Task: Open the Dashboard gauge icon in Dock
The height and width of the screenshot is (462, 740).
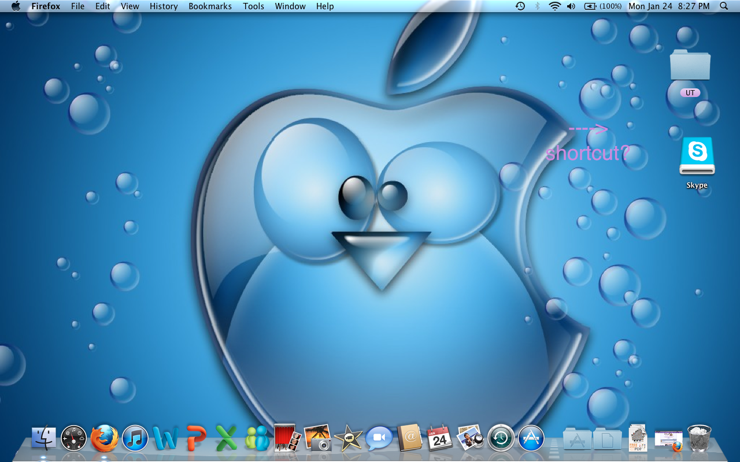Action: click(74, 438)
